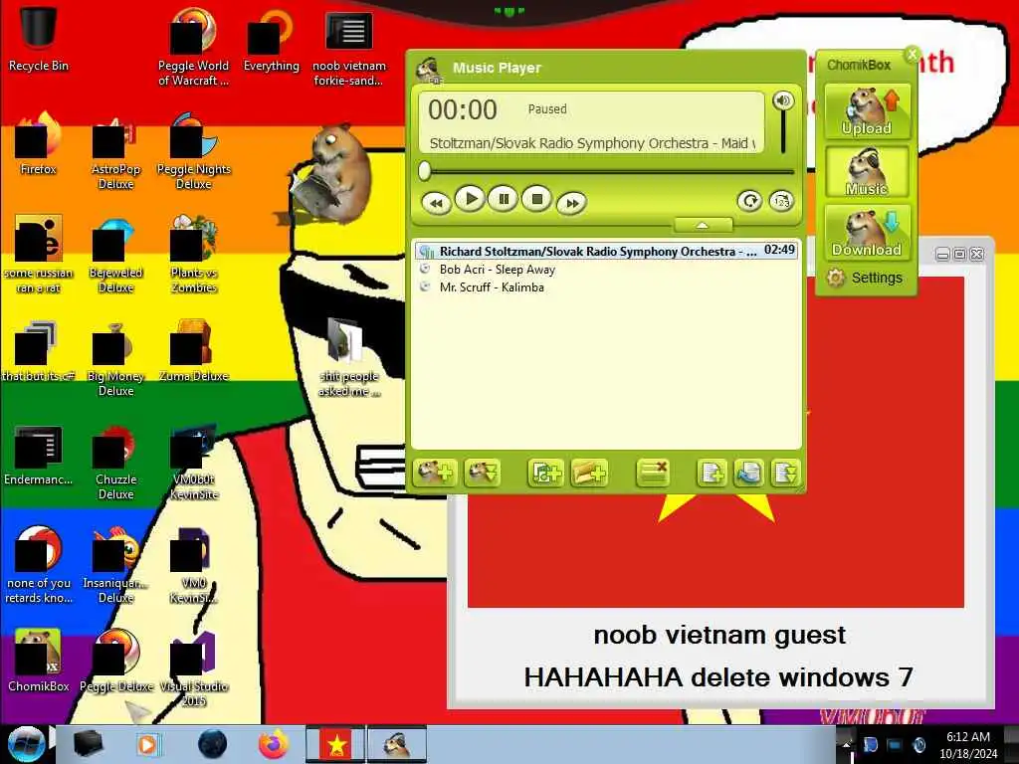Launch Plants vs Zombies shortcut
Screen dimensions: 1019x764
193,255
